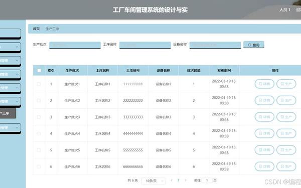301x188 pixels.
Task: Click the 生产 button for row 生产批次4
Action: [x=286, y=133]
